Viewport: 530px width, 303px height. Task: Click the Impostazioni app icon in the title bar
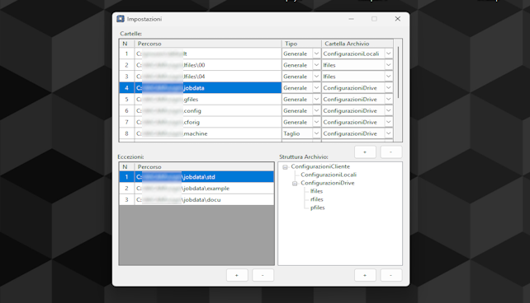coord(121,19)
